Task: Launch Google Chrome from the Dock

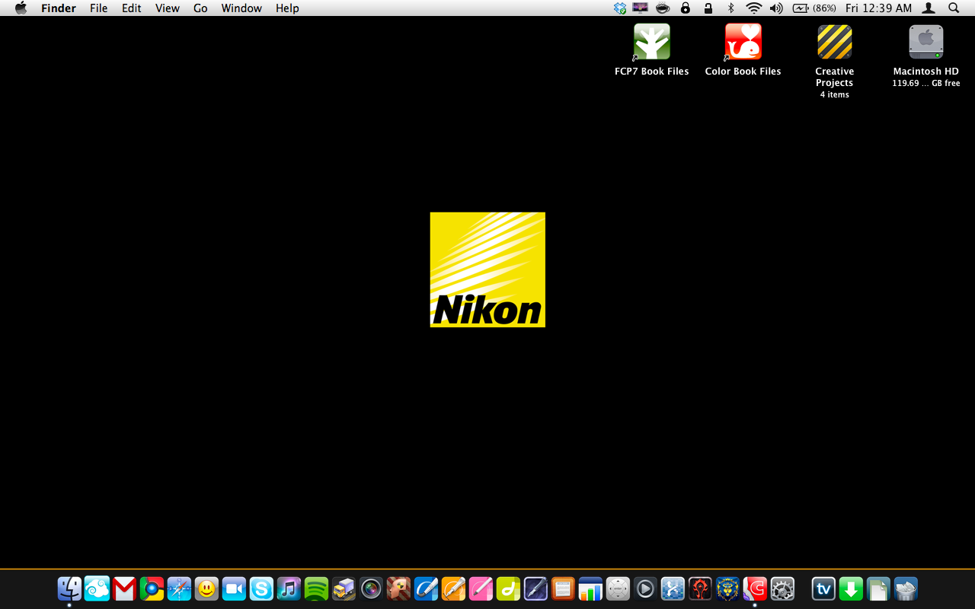Action: (152, 588)
